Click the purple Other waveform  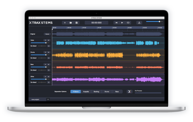coord(108,80)
